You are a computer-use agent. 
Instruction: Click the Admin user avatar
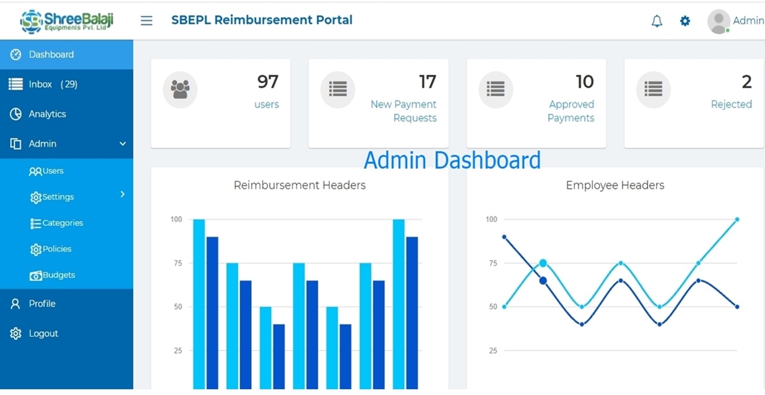point(718,21)
